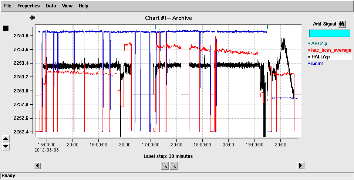Open the Properties menu
Screen dimensions: 354x180
28,6
